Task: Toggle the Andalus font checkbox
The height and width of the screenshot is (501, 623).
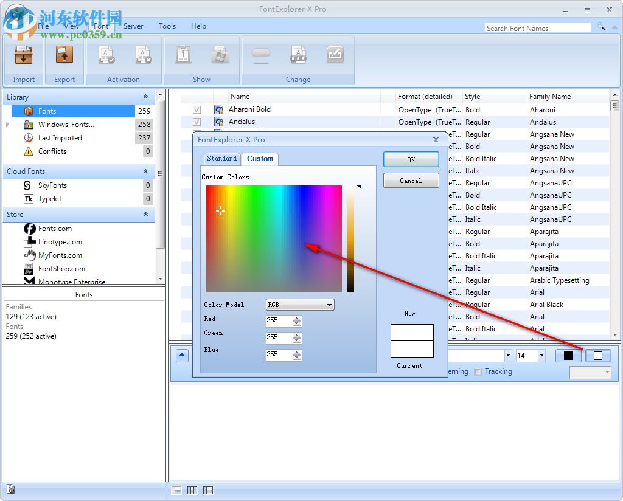Action: [x=197, y=122]
